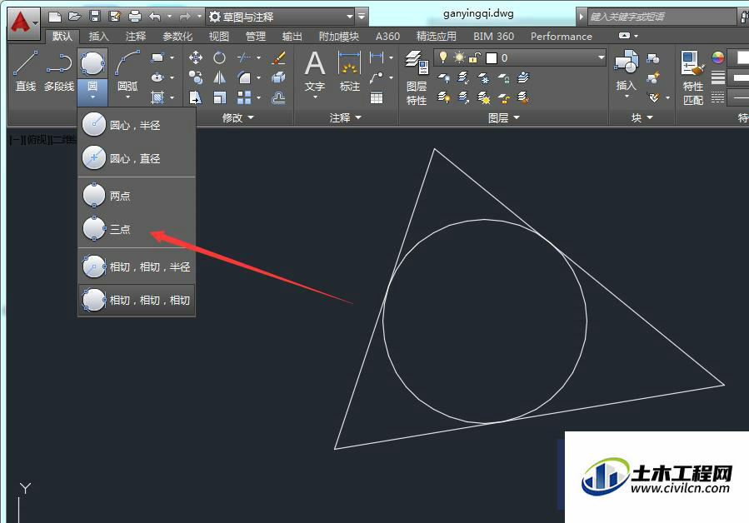Click the Undo arrow icon
Image resolution: width=749 pixels, height=523 pixels.
(155, 17)
